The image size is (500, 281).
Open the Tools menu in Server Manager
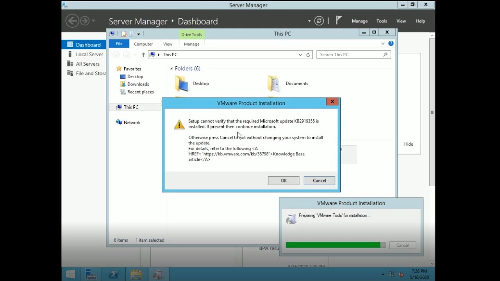tap(382, 21)
